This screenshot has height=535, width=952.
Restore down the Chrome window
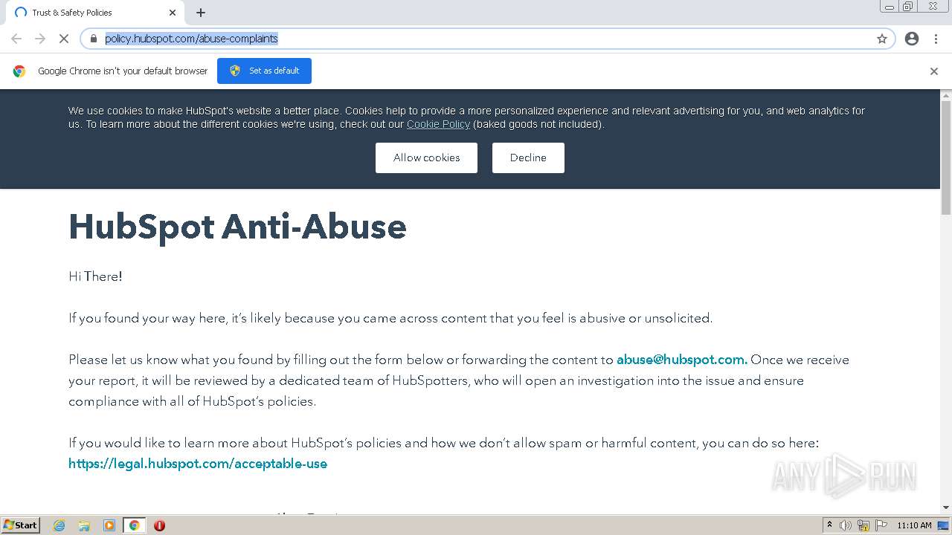[x=908, y=7]
